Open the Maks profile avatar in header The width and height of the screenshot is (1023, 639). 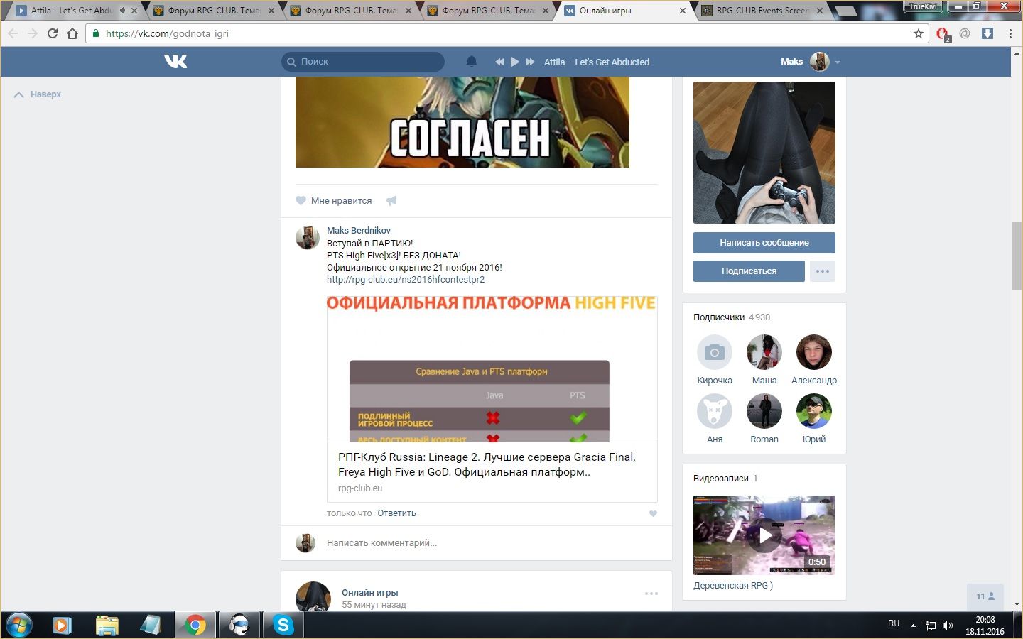coord(819,62)
